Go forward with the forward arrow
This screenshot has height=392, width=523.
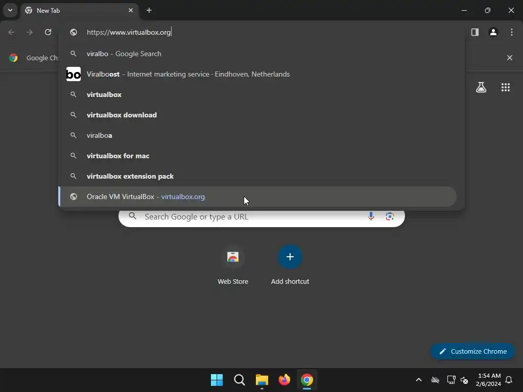coord(30,32)
